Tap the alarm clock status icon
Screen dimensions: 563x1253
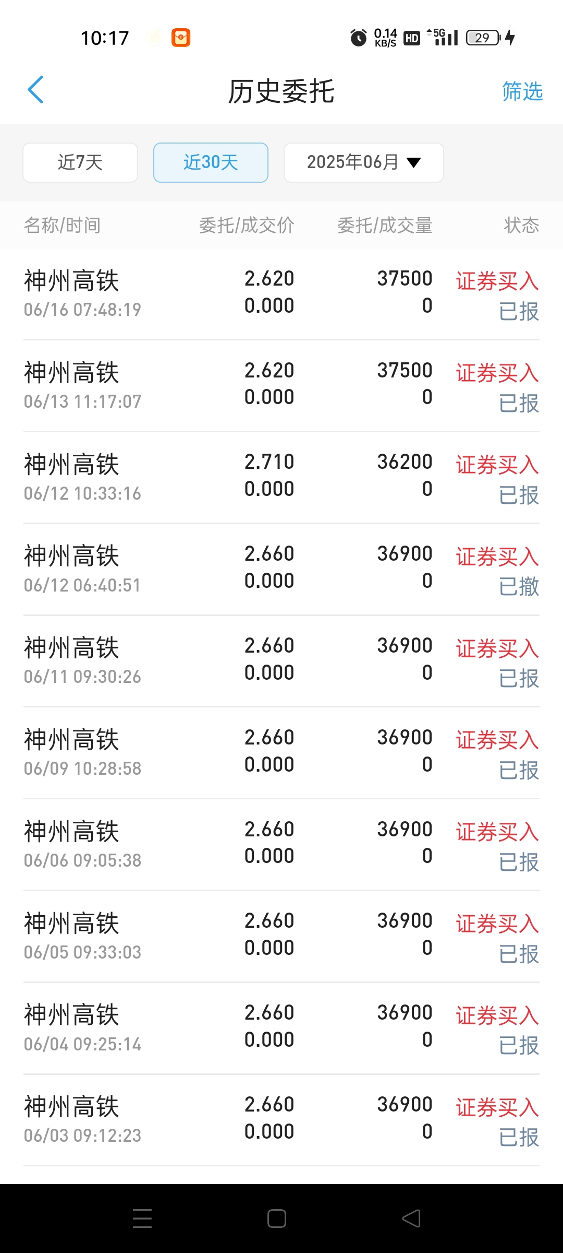[x=359, y=38]
